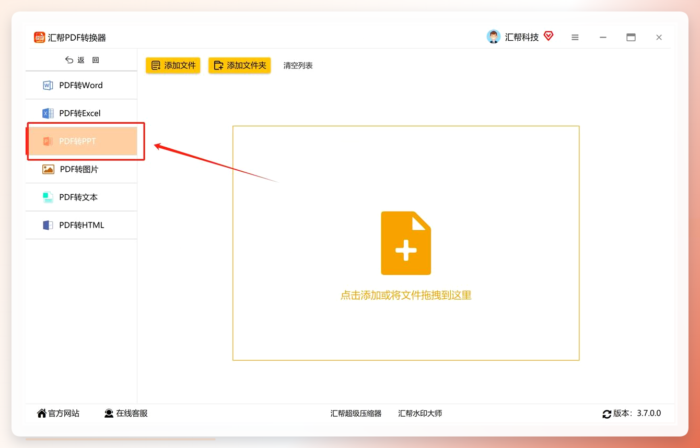The width and height of the screenshot is (700, 448).
Task: Maximize the 汇帮PDF转换器 window
Action: [631, 38]
